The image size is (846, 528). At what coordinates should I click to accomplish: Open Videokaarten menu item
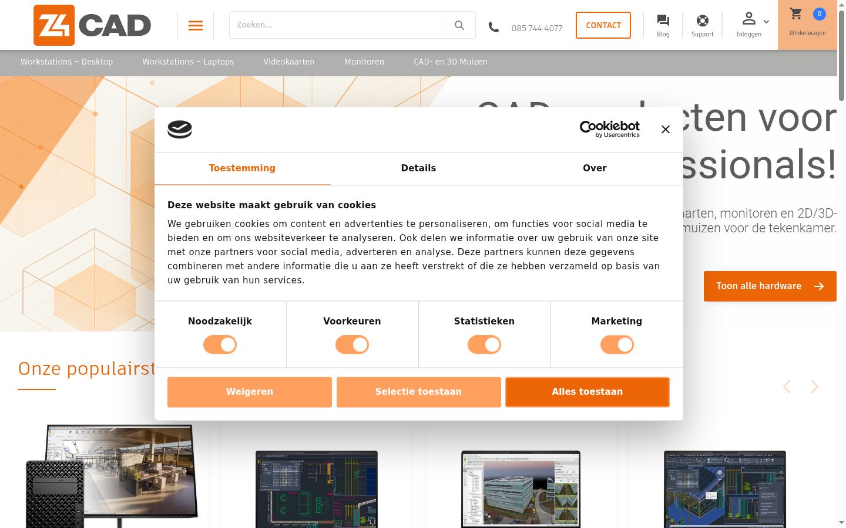click(x=289, y=62)
